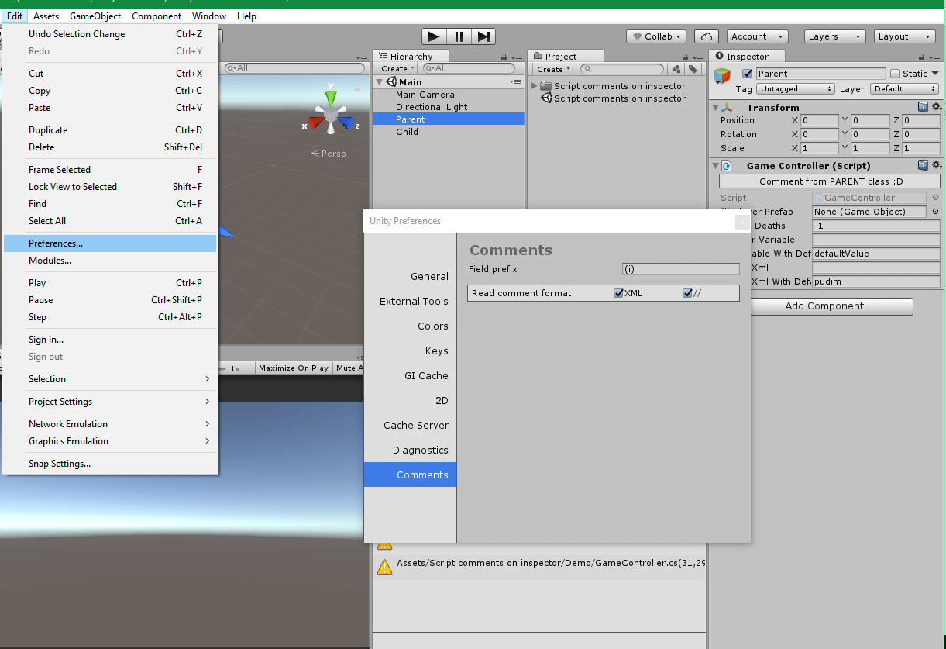Click the console warning icon for GameController.cs
Image resolution: width=946 pixels, height=649 pixels.
click(x=384, y=567)
